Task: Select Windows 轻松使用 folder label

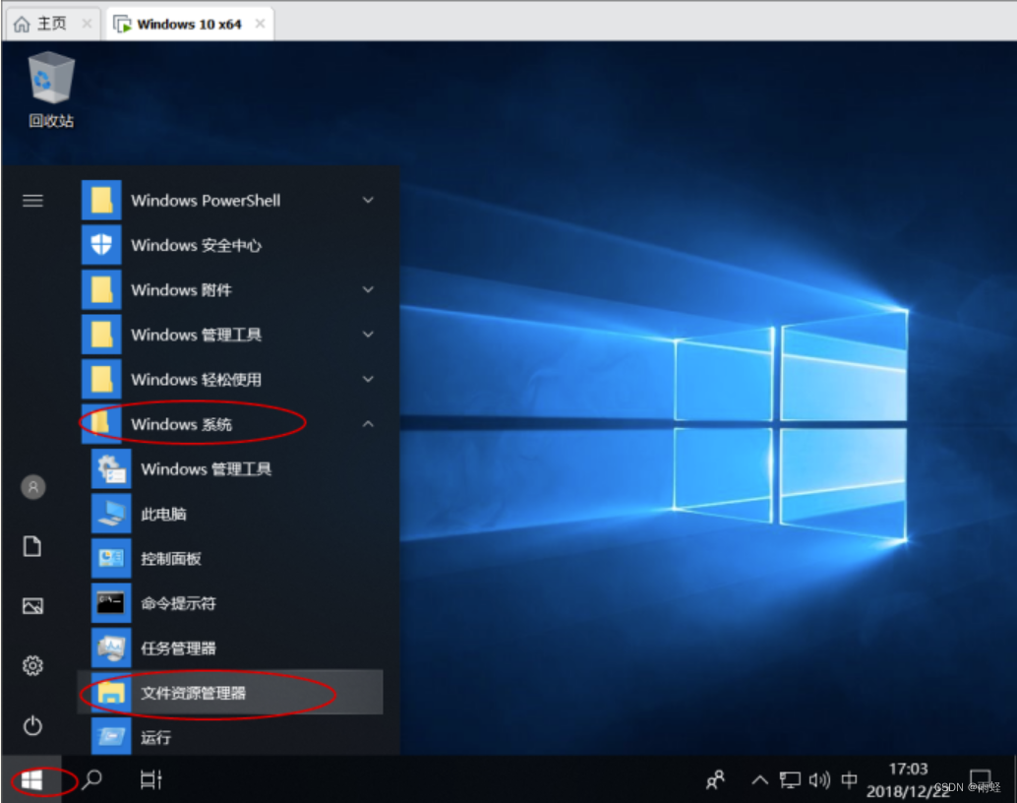Action: pos(196,380)
